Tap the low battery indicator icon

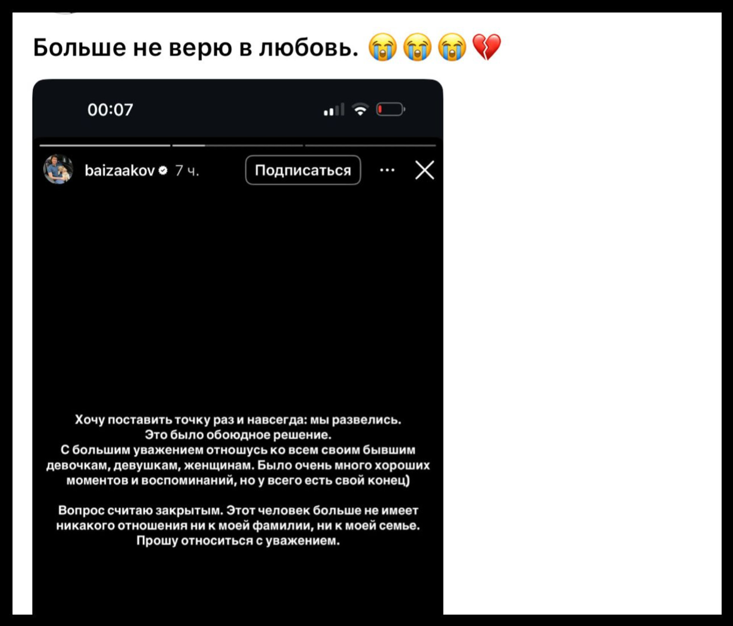coord(391,110)
